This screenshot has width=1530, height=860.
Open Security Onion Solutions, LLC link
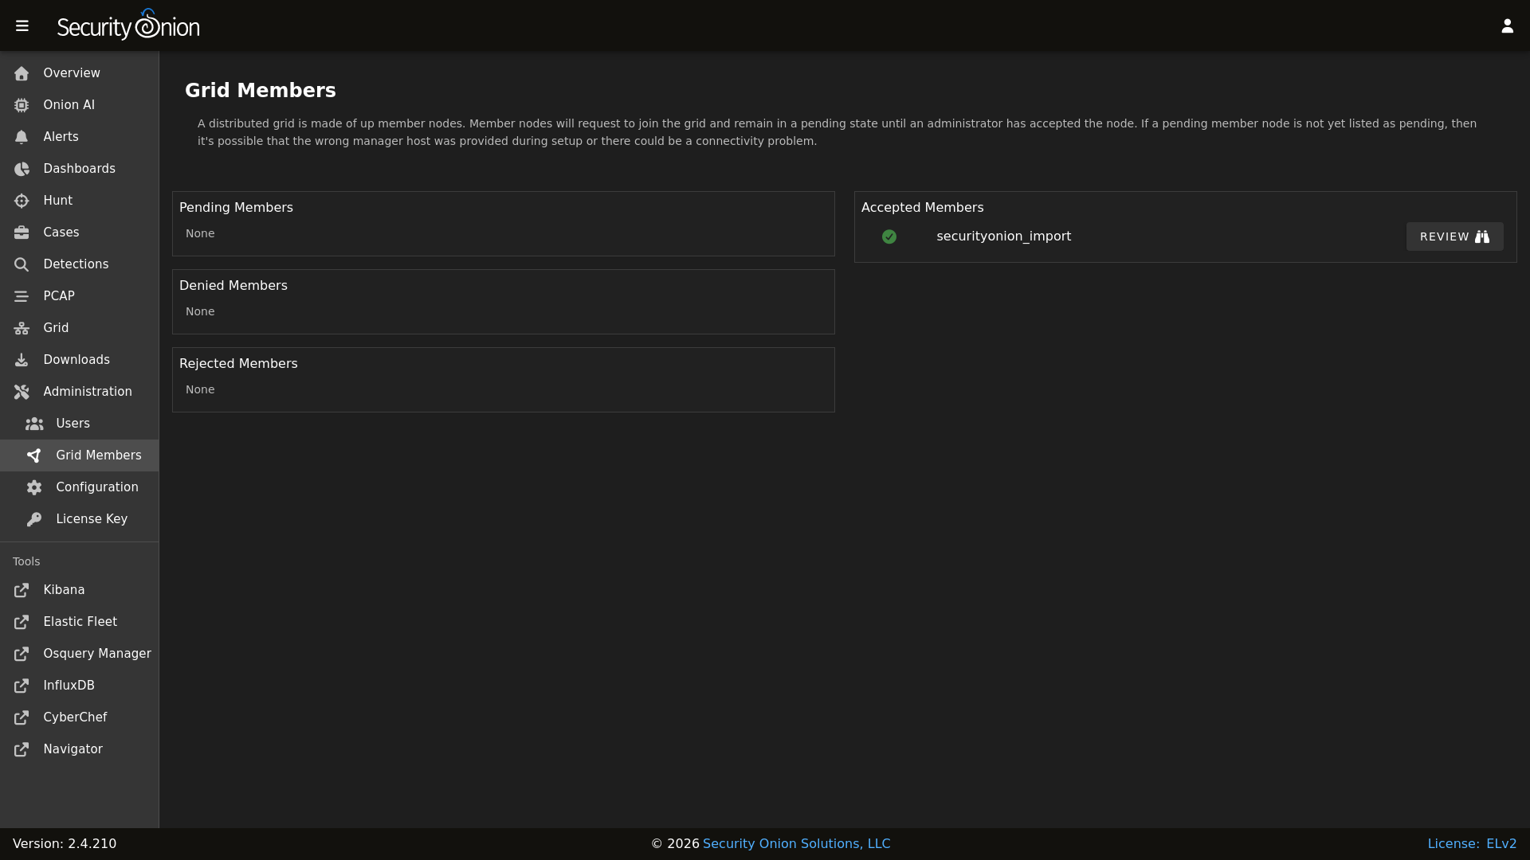pos(796,843)
